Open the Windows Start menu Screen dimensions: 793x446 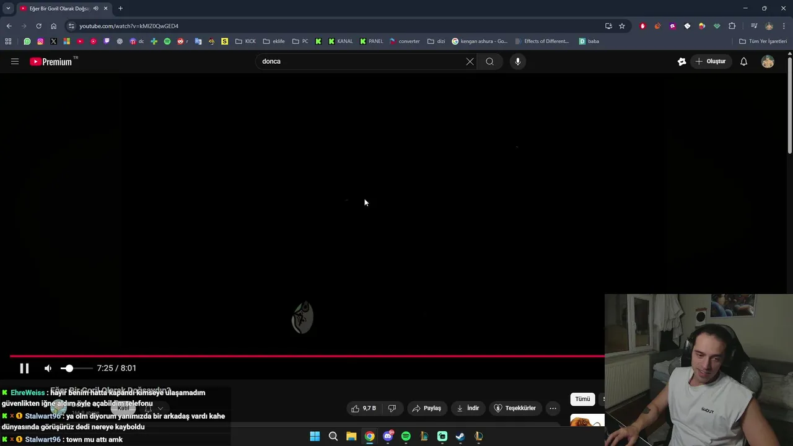(x=315, y=437)
